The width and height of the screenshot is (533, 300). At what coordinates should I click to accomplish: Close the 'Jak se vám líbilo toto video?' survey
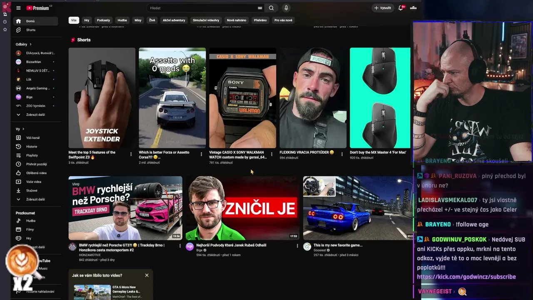pos(147,275)
